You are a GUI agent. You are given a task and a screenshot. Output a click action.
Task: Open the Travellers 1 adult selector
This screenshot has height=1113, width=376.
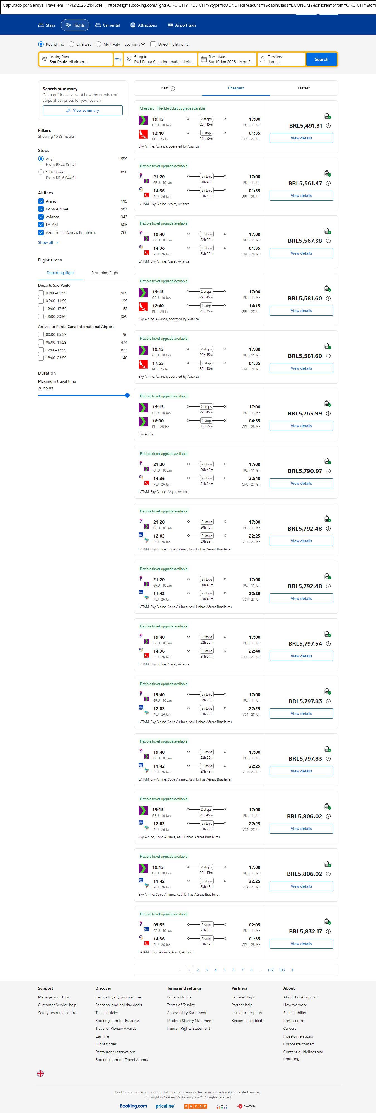(x=282, y=59)
